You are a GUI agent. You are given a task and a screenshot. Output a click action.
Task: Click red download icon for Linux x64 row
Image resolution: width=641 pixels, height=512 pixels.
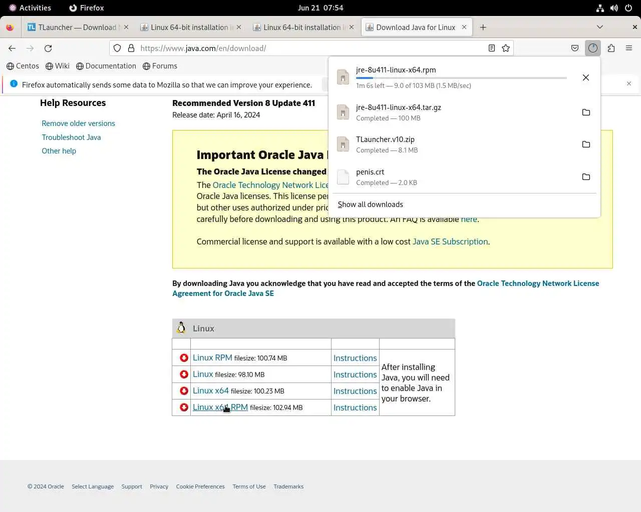[184, 391]
